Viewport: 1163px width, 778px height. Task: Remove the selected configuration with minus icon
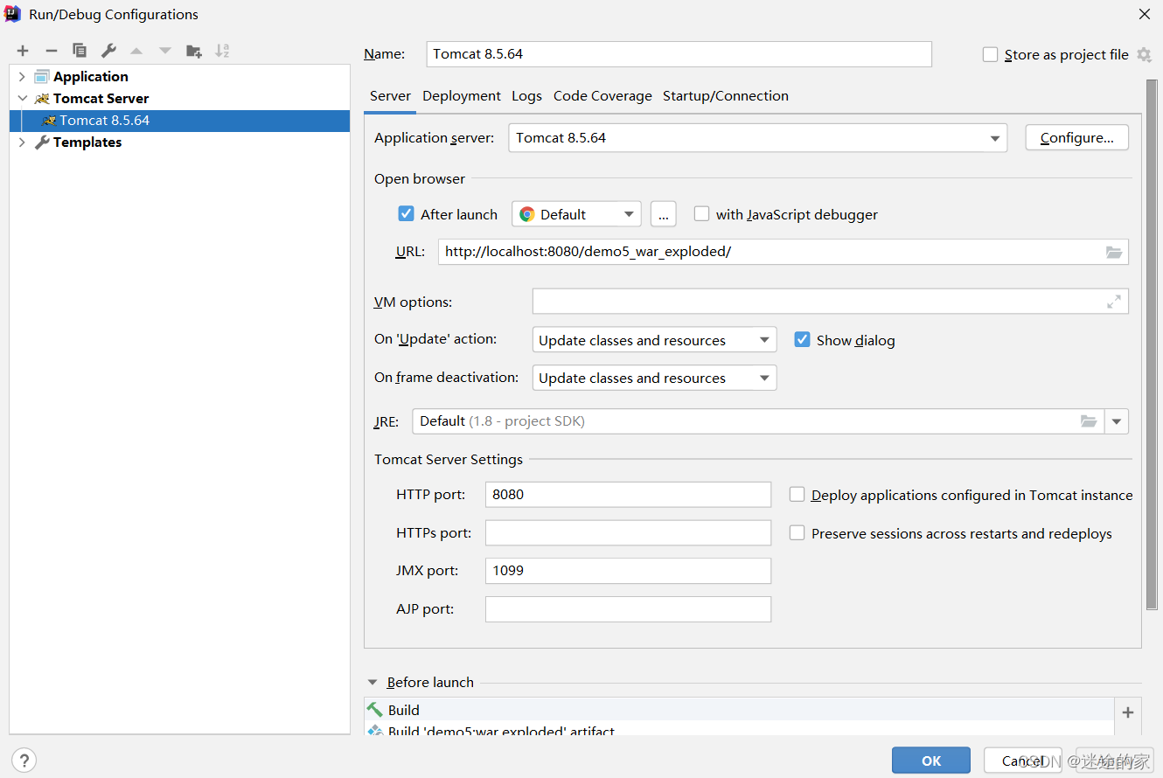click(52, 51)
